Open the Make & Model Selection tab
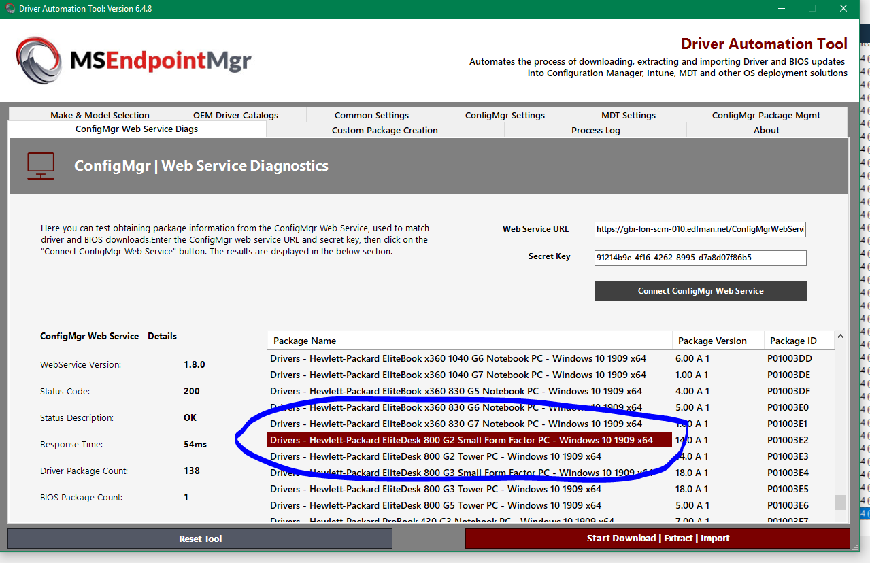The width and height of the screenshot is (870, 563). 100,115
